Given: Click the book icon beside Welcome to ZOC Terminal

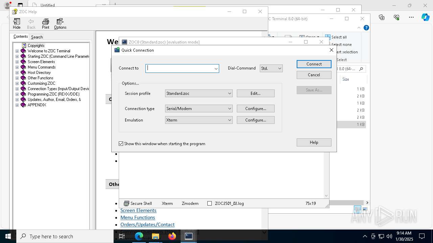Looking at the screenshot, I should [x=23, y=51].
